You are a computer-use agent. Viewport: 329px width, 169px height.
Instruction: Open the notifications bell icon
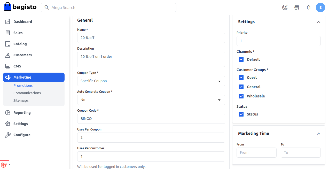[x=308, y=7]
